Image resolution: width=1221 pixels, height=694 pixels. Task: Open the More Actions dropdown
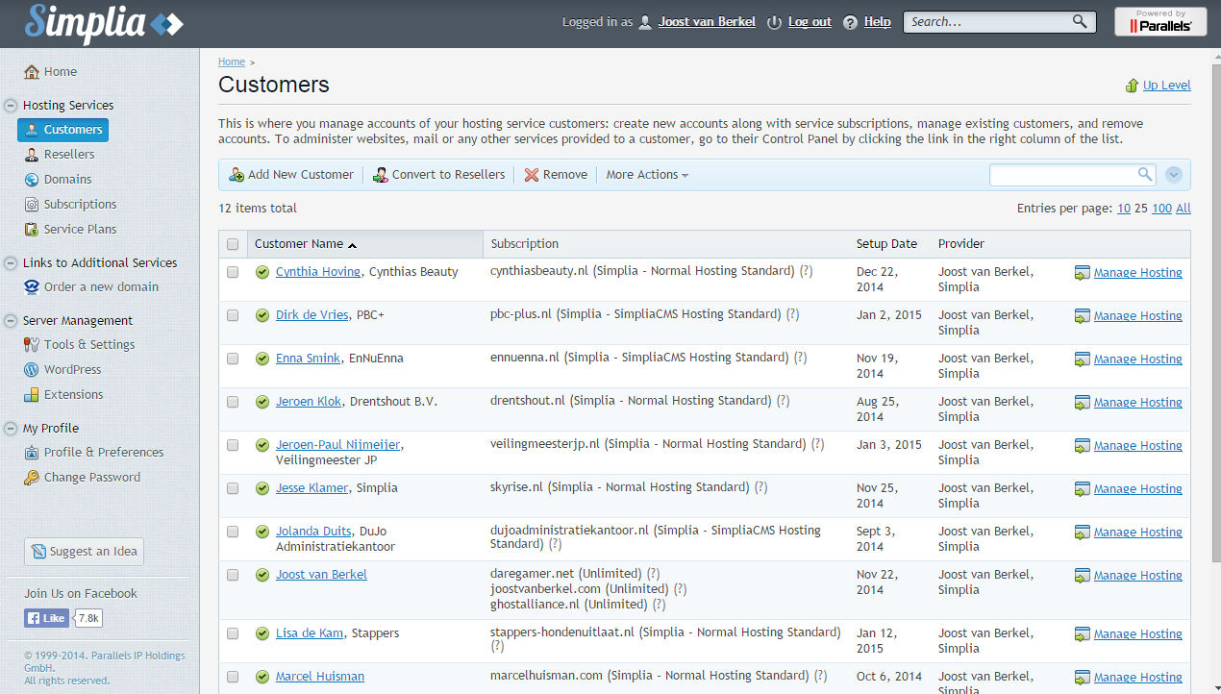(x=647, y=175)
